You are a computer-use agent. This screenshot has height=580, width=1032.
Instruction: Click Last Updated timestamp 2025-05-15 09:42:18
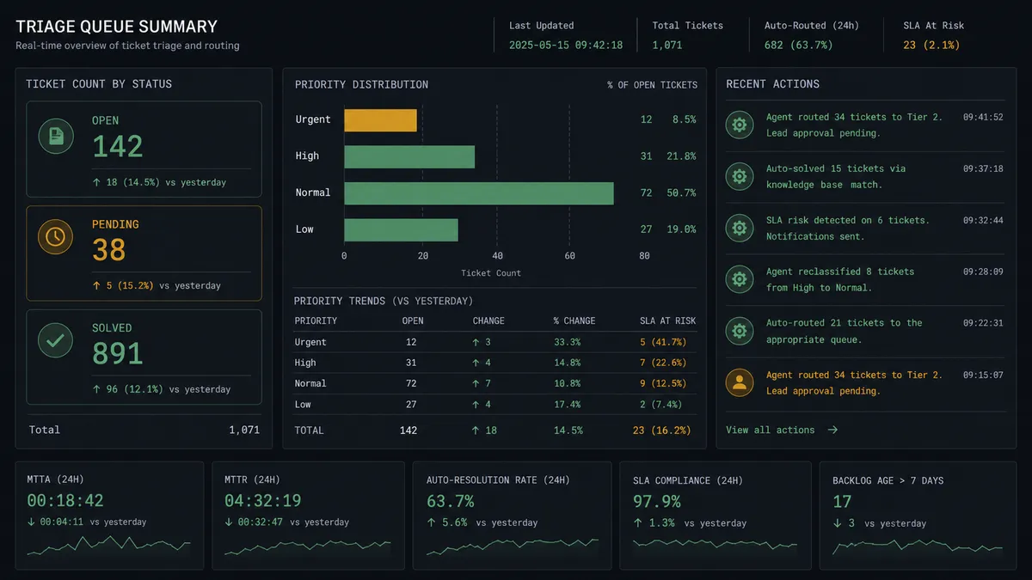point(566,45)
